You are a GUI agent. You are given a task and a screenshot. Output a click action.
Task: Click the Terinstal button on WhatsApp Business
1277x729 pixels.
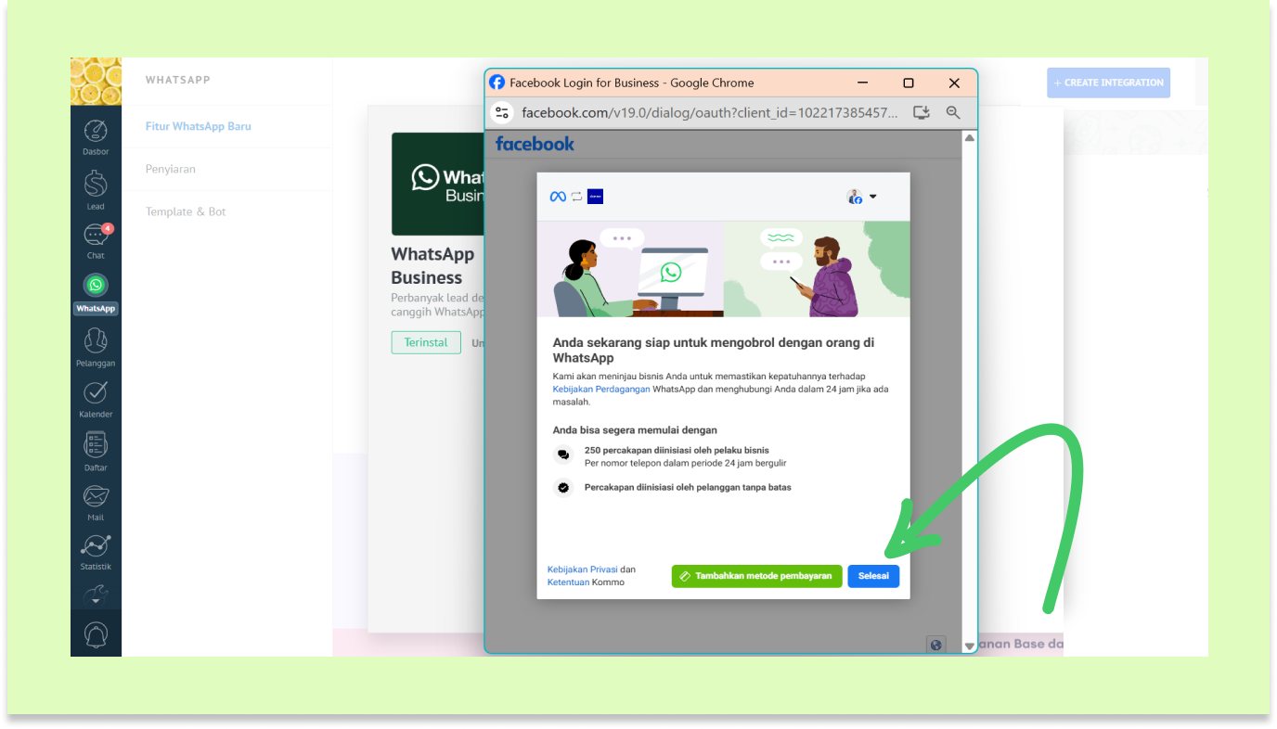426,342
